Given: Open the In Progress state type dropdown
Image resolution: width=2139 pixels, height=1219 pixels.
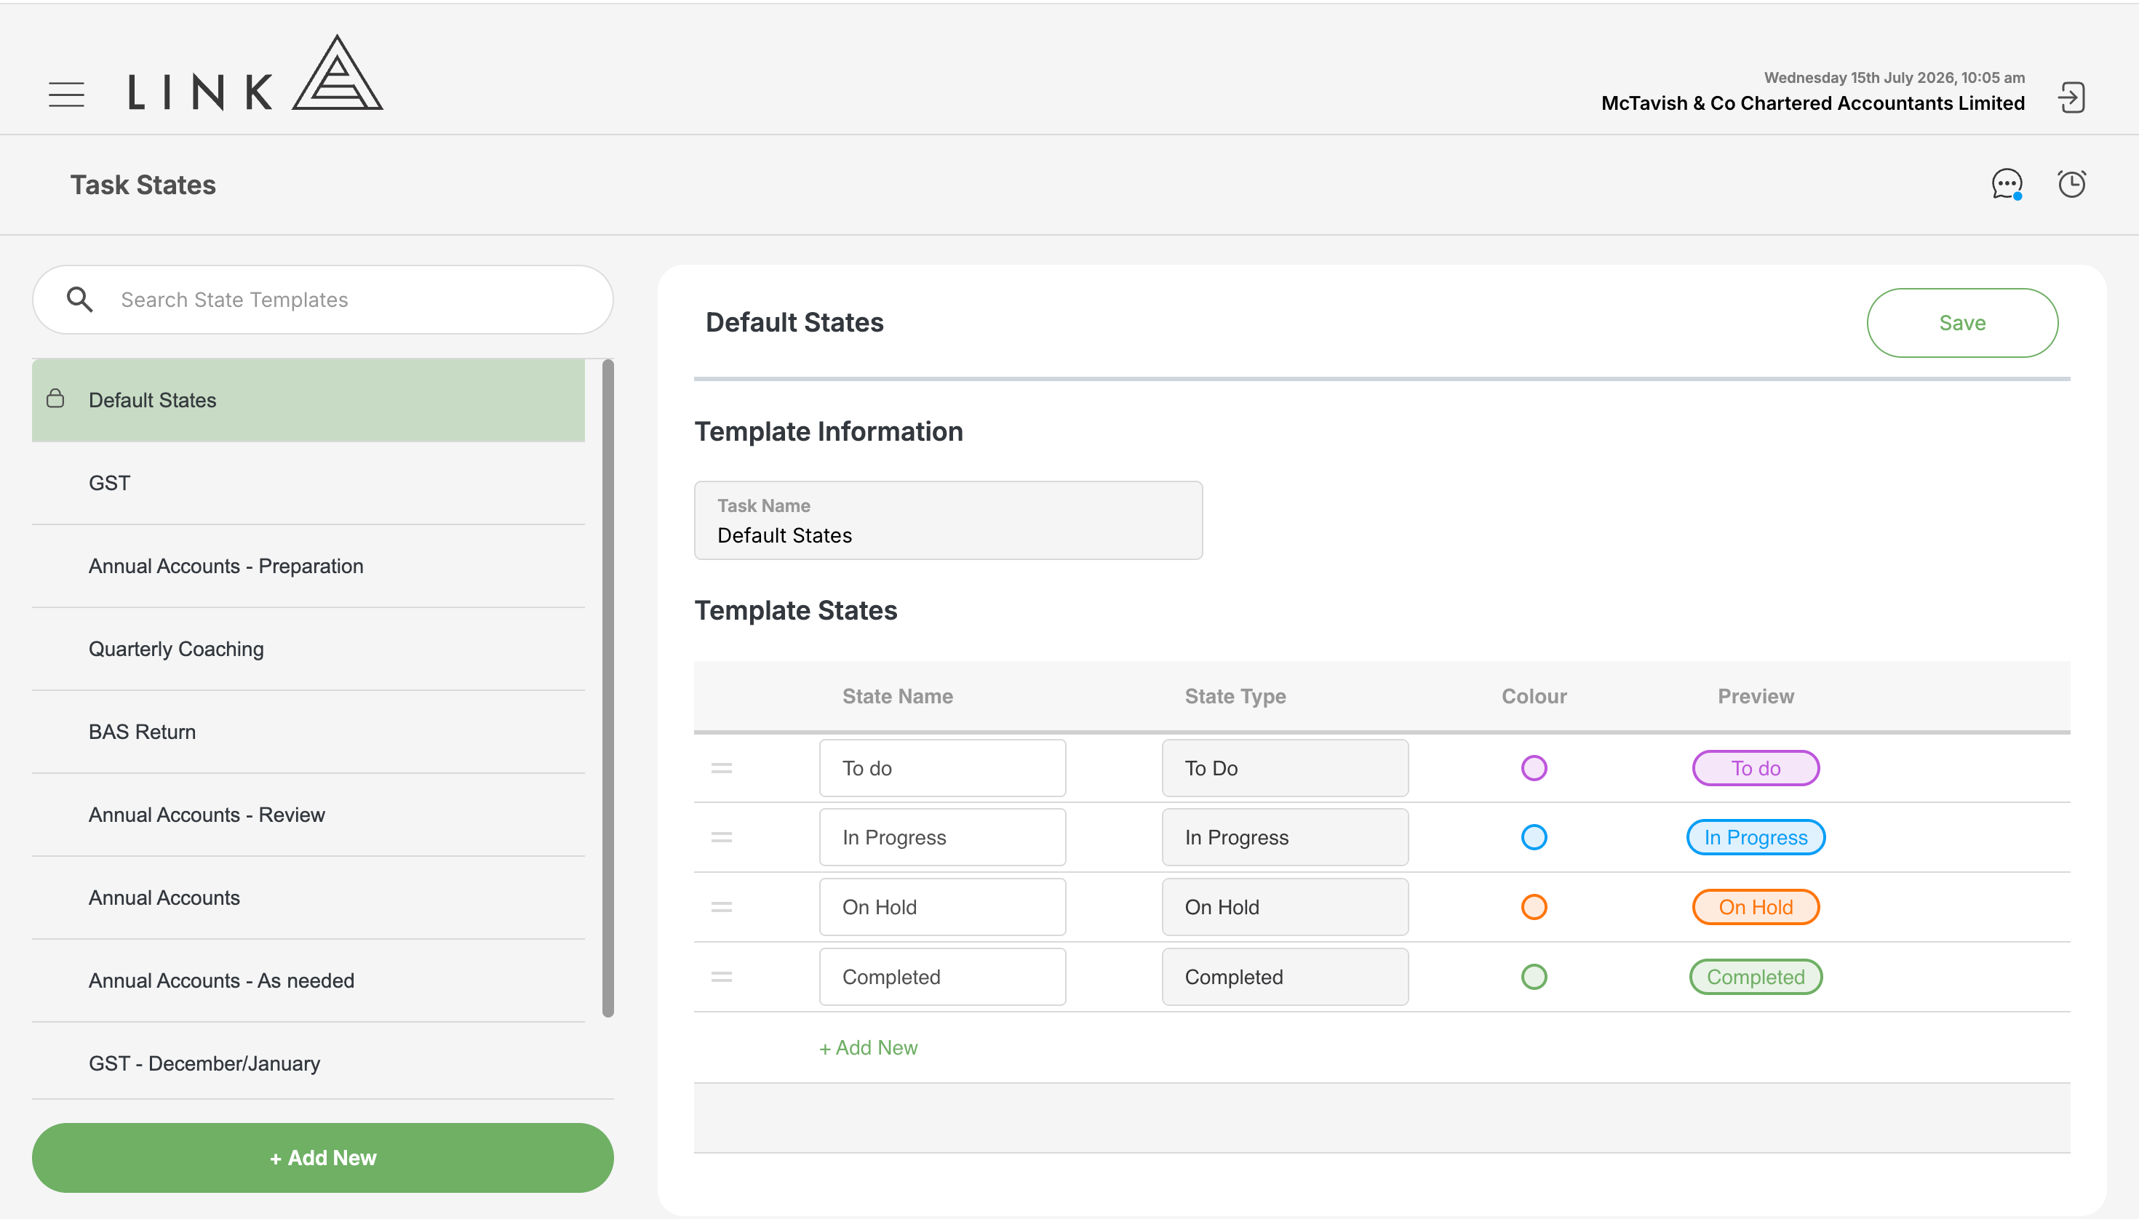Looking at the screenshot, I should [1285, 837].
